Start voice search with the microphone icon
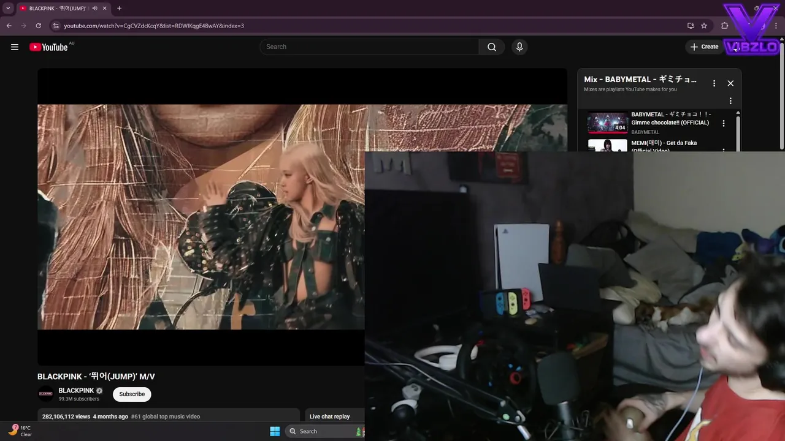The height and width of the screenshot is (441, 785). tap(519, 47)
